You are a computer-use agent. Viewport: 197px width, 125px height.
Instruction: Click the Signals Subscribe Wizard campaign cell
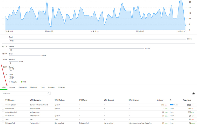(39, 105)
